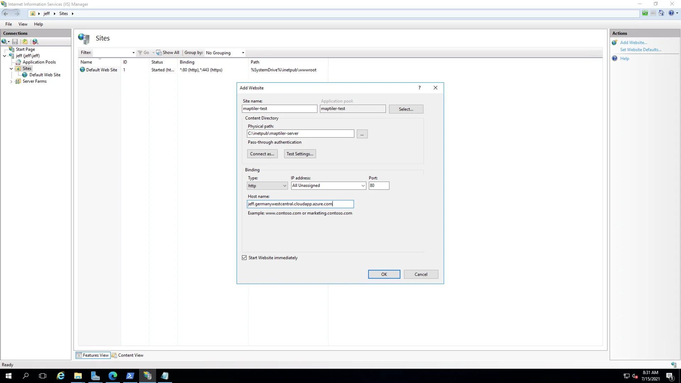Viewport: 681px width, 383px height.
Task: Close the Add Website dialog
Action: (x=436, y=88)
